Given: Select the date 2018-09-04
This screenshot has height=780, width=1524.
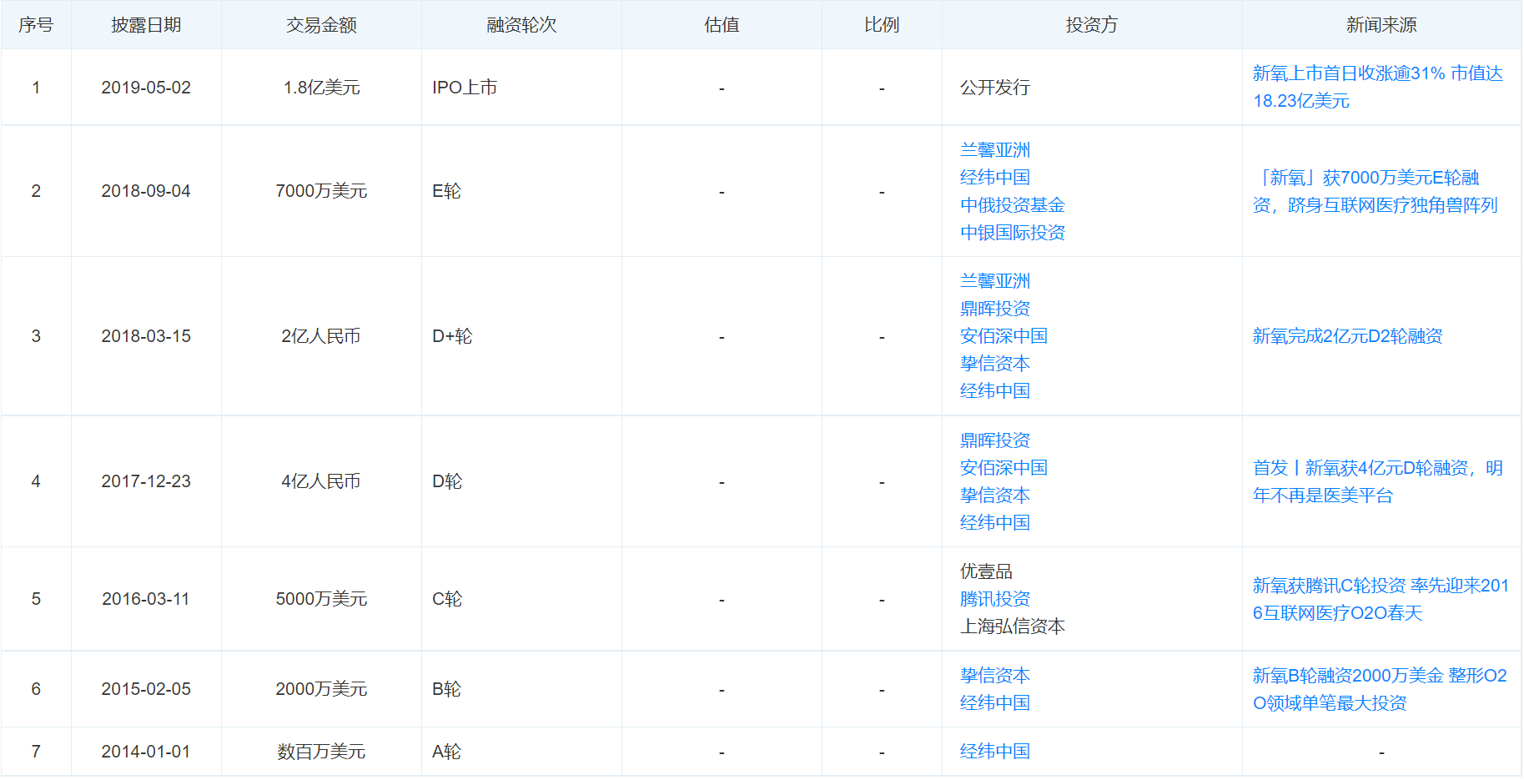Looking at the screenshot, I should click(146, 191).
